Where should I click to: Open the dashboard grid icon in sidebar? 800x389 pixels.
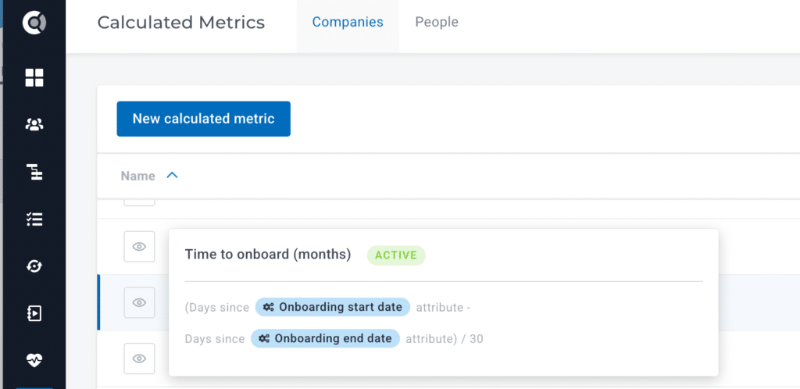pyautogui.click(x=34, y=78)
